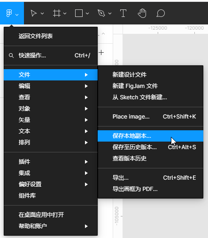
Task: Select the Hand tool
Action: point(142,13)
